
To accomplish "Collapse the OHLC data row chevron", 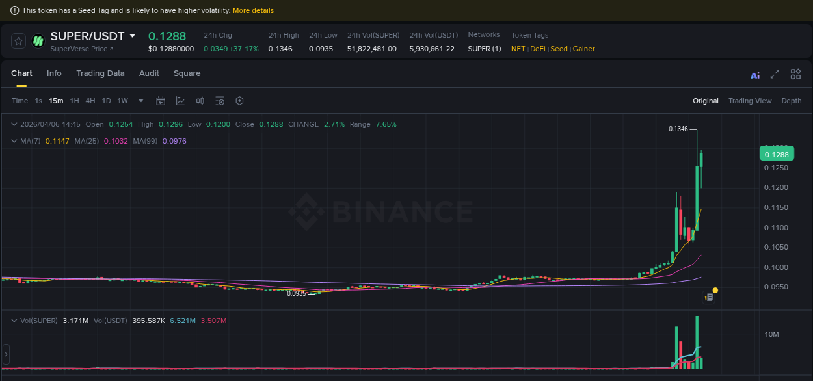I will (x=14, y=124).
